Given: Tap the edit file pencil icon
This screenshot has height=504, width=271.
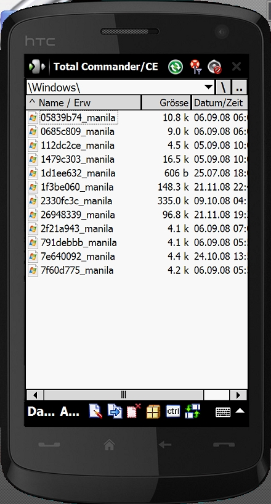Looking at the screenshot, I should [95, 411].
